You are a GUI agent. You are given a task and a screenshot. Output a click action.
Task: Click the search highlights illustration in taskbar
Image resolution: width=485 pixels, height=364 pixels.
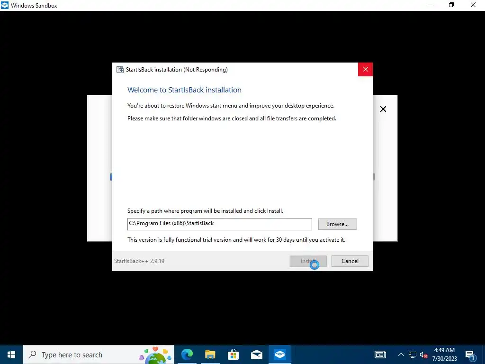[155, 355]
